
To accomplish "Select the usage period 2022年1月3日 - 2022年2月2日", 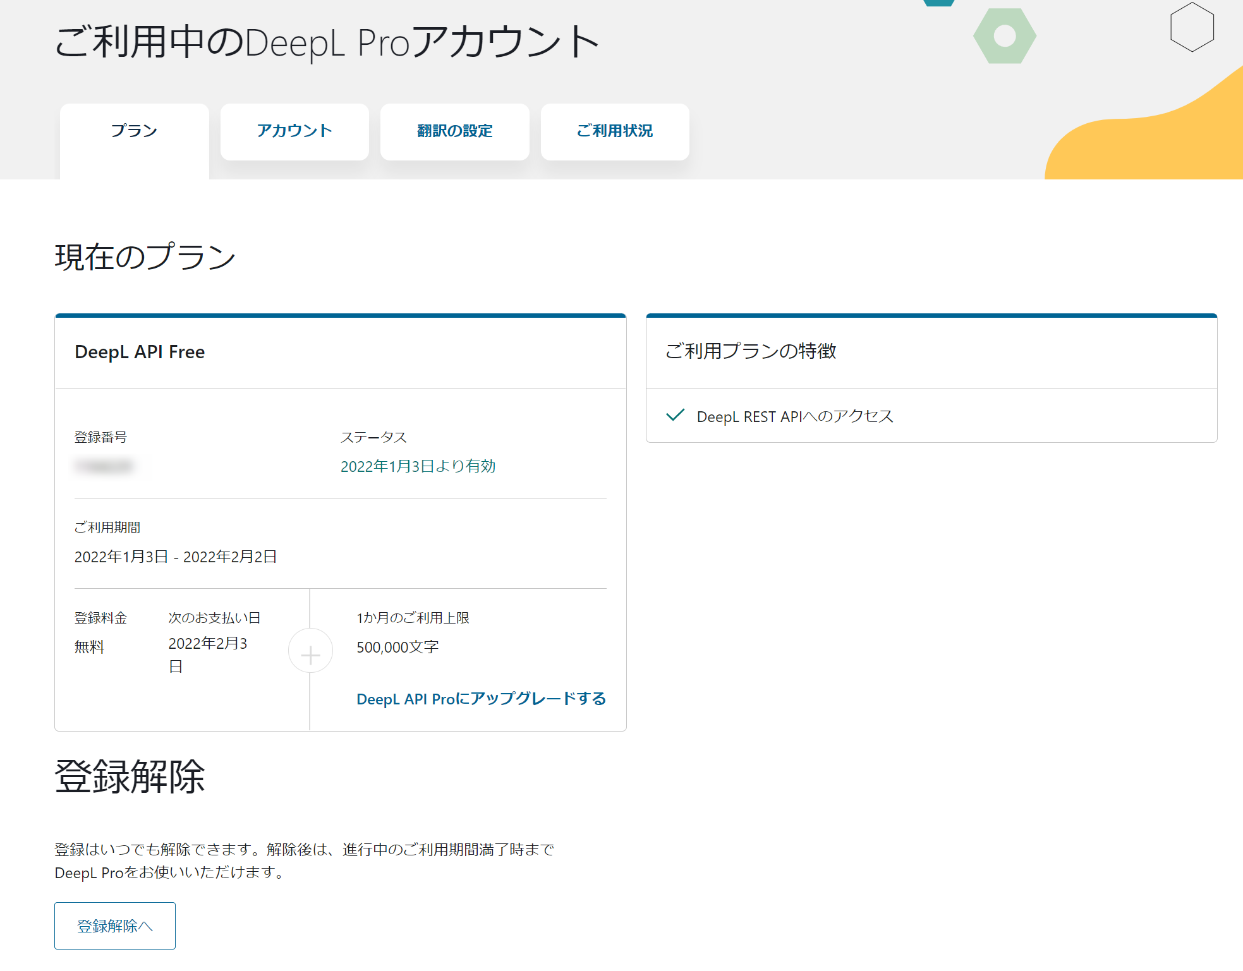I will point(176,557).
